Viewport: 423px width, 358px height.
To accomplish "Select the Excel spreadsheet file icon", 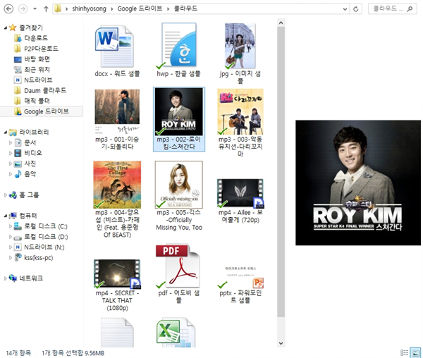I will pos(176,333).
